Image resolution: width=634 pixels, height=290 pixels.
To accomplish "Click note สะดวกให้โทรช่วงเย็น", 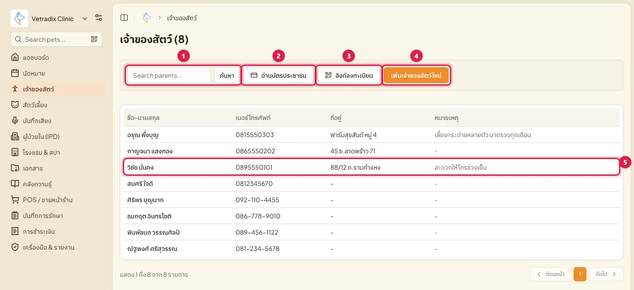I will 461,167.
